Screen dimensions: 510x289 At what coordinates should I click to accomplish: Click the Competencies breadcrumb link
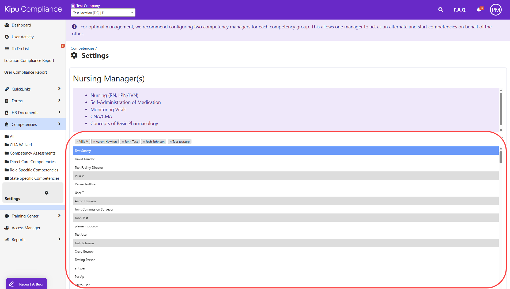point(82,48)
